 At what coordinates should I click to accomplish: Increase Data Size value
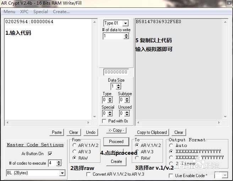[x=118, y=85]
